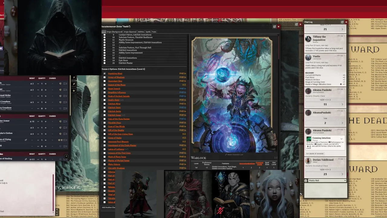
Task: Open the Investment of the Chain Master link
Action: [x=122, y=145]
